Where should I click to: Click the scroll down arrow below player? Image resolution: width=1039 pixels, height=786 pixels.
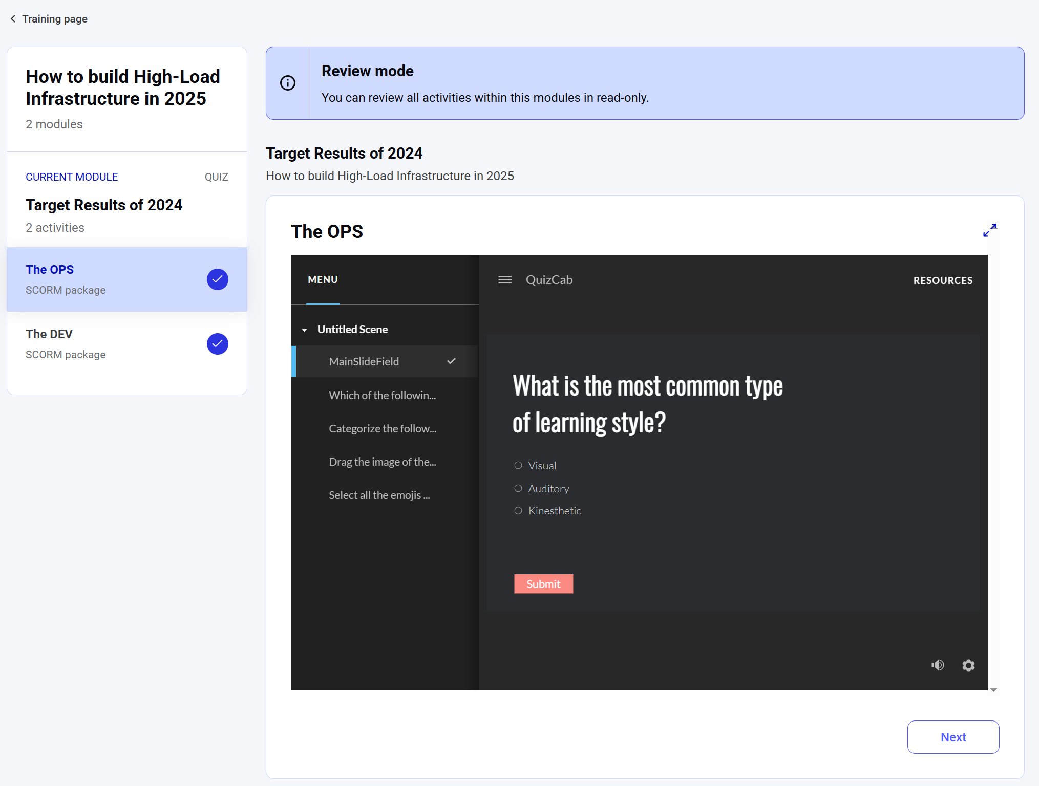point(993,690)
